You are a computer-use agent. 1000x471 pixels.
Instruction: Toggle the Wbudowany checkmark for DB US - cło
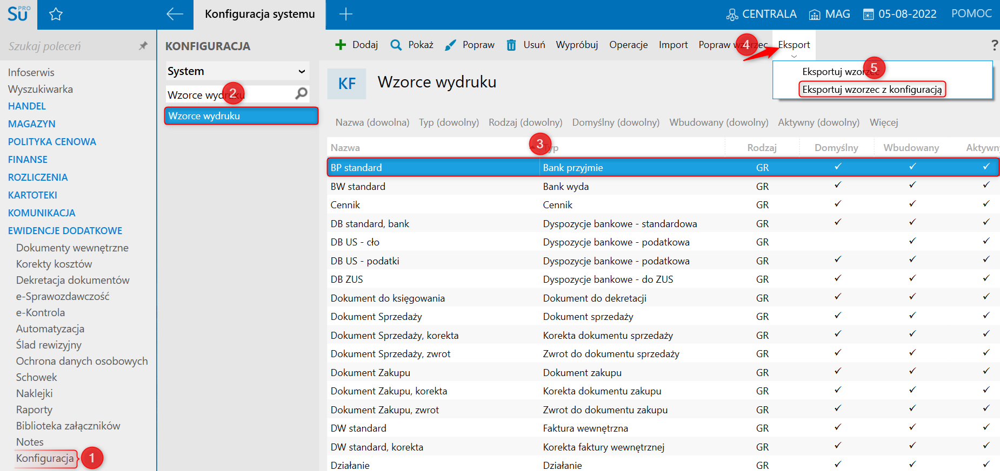point(912,241)
